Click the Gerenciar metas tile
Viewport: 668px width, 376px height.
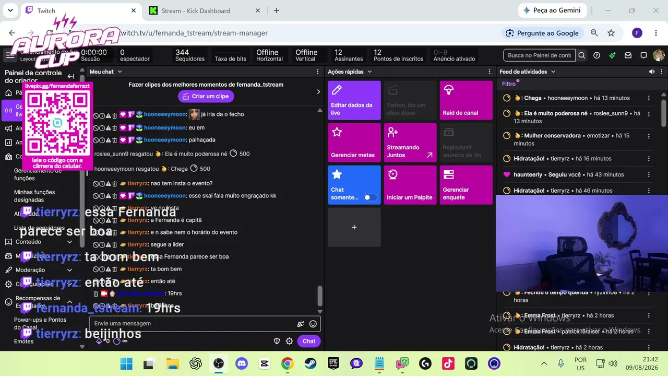[x=354, y=143]
